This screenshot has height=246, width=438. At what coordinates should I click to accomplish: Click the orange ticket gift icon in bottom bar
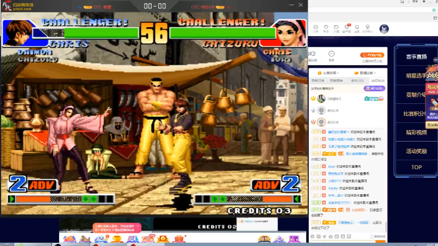coord(163,239)
